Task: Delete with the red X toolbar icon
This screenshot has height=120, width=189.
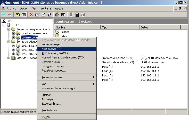Action: (x=31, y=15)
